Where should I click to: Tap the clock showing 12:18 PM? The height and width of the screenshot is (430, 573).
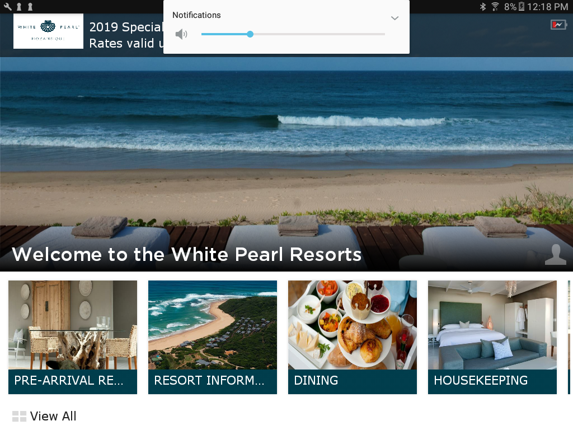coord(547,7)
